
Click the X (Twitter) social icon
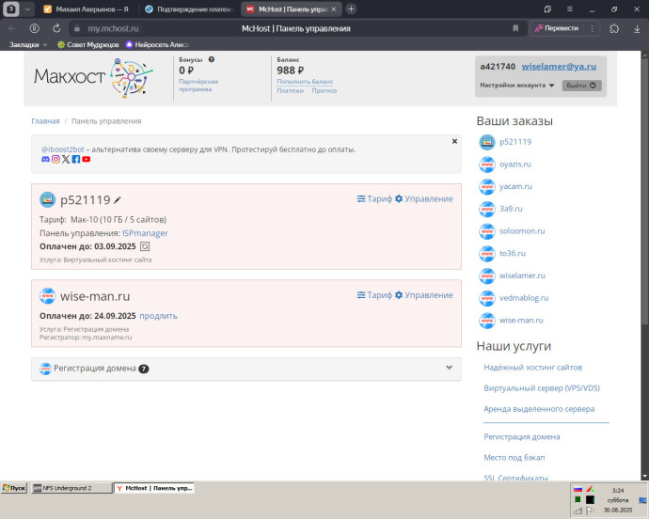[66, 159]
